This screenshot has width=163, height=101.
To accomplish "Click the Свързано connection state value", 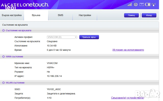I will pos(52,41).
